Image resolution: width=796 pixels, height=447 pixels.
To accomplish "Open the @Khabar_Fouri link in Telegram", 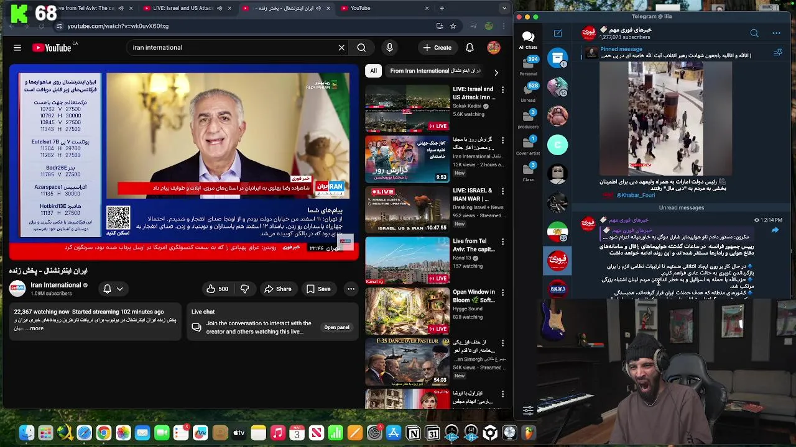I will [x=636, y=195].
